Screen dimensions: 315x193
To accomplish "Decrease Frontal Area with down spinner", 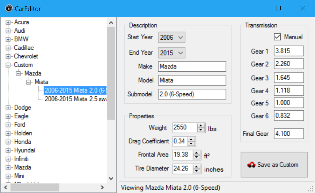I will (196, 157).
